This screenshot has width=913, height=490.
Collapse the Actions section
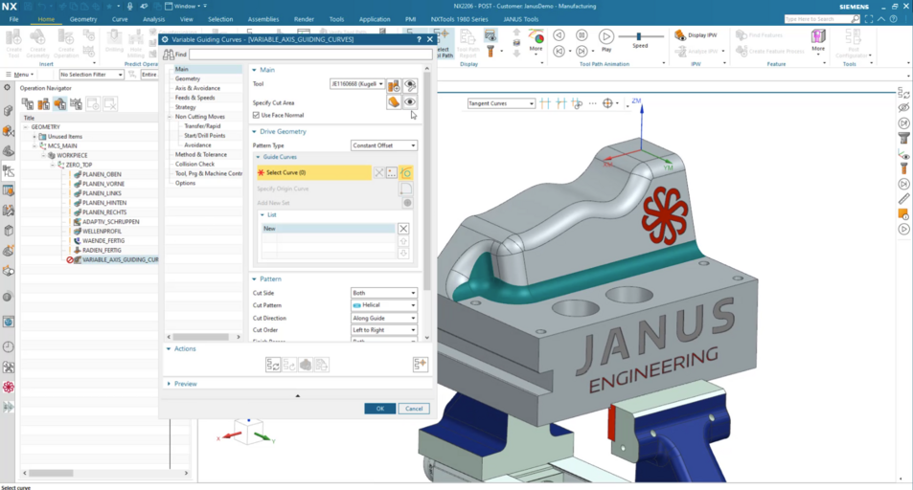click(x=169, y=349)
